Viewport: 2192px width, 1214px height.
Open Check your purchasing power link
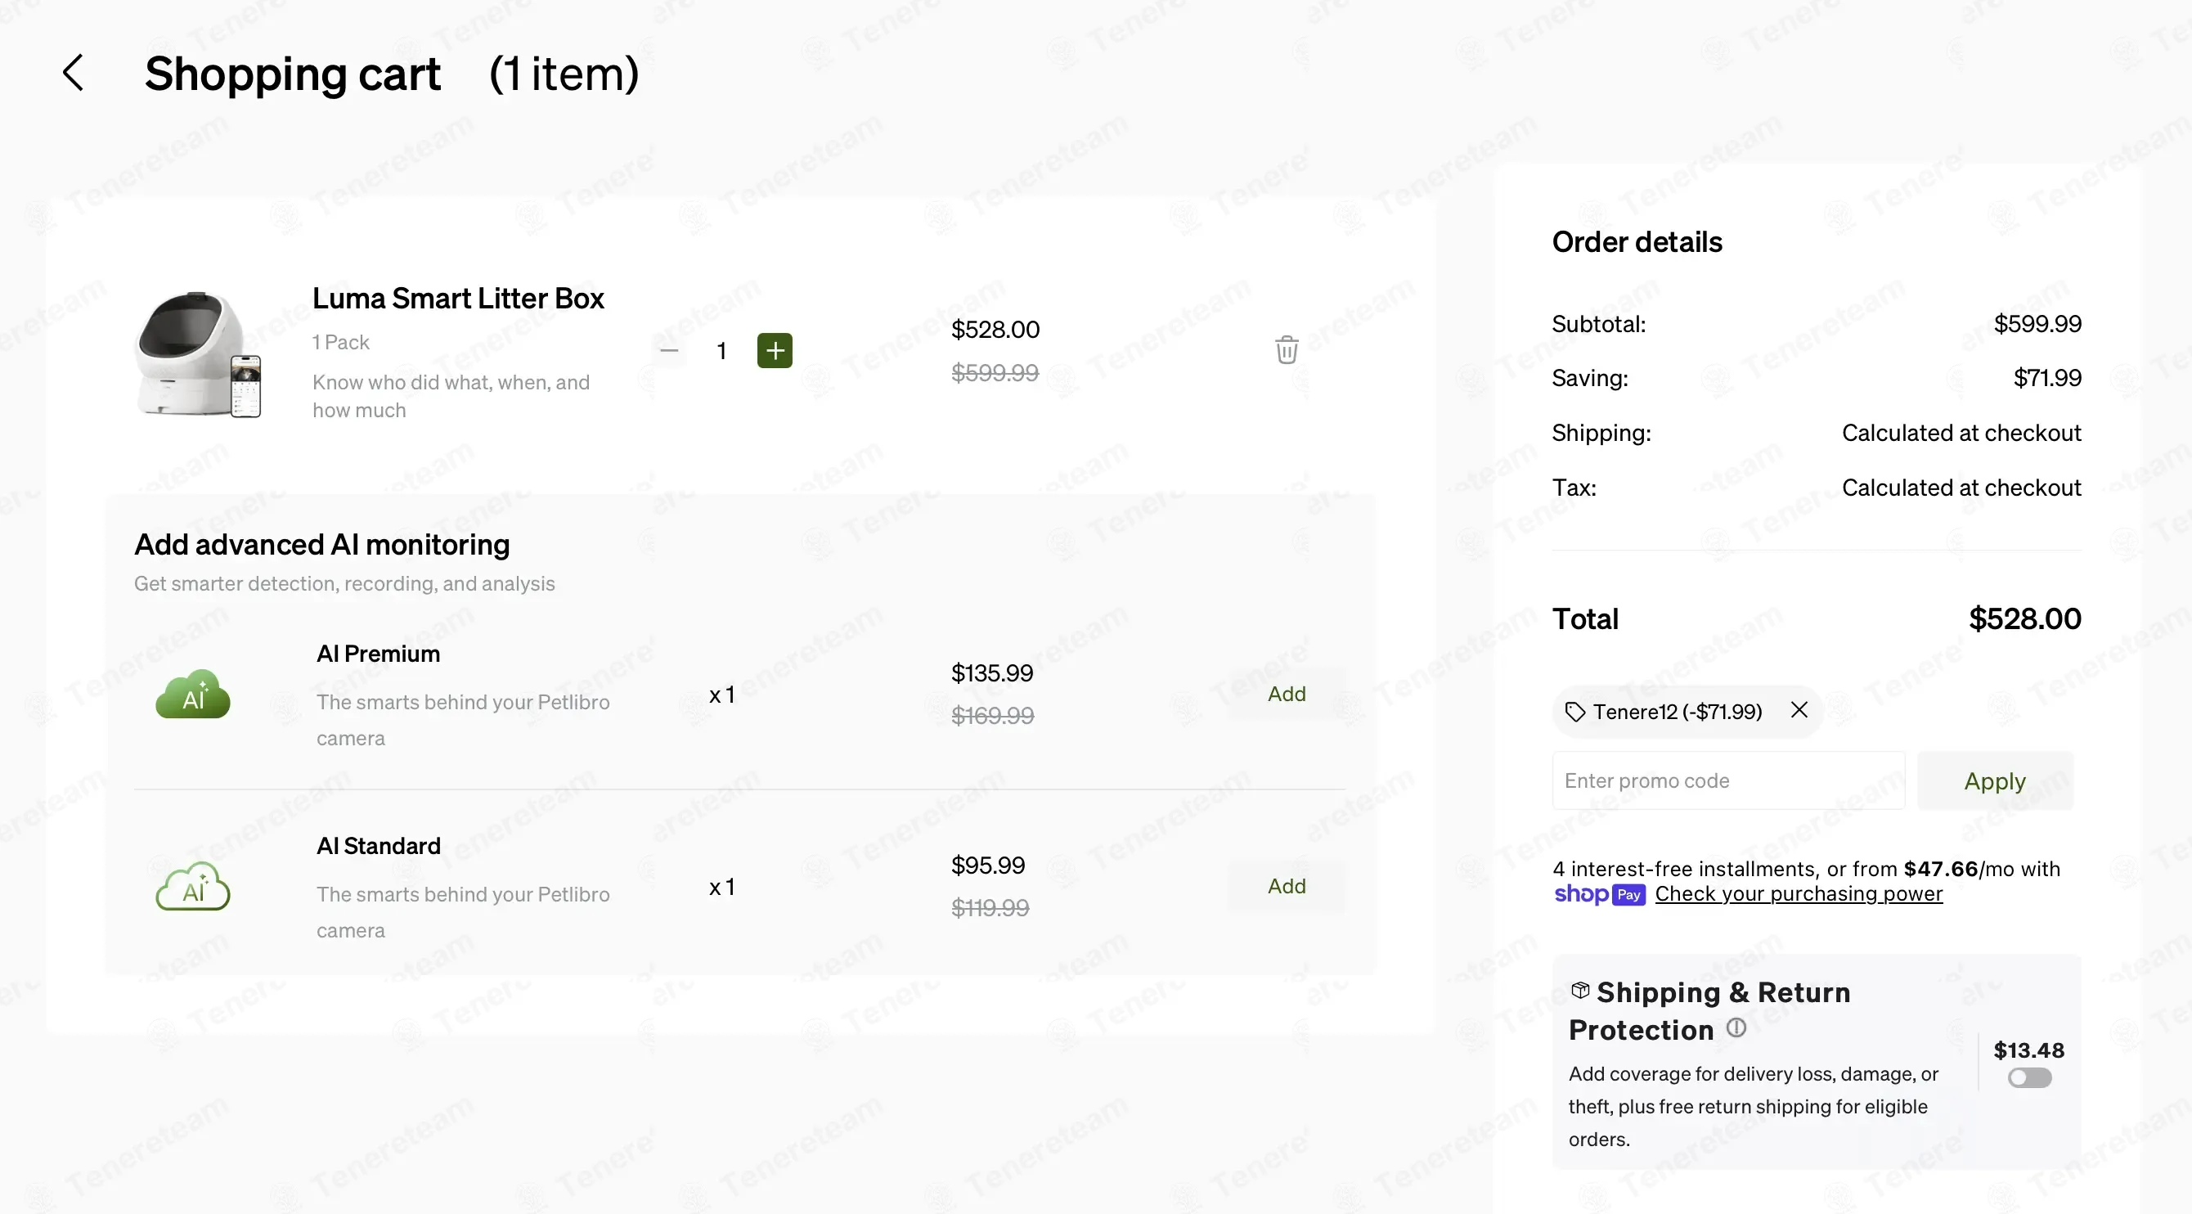point(1798,894)
